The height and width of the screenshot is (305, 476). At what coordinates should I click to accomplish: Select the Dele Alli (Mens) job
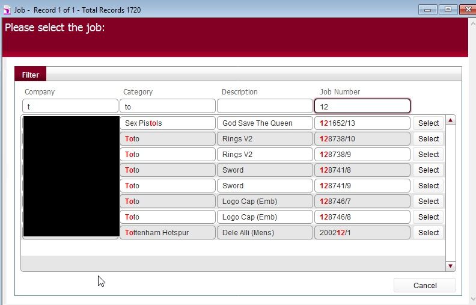click(428, 233)
